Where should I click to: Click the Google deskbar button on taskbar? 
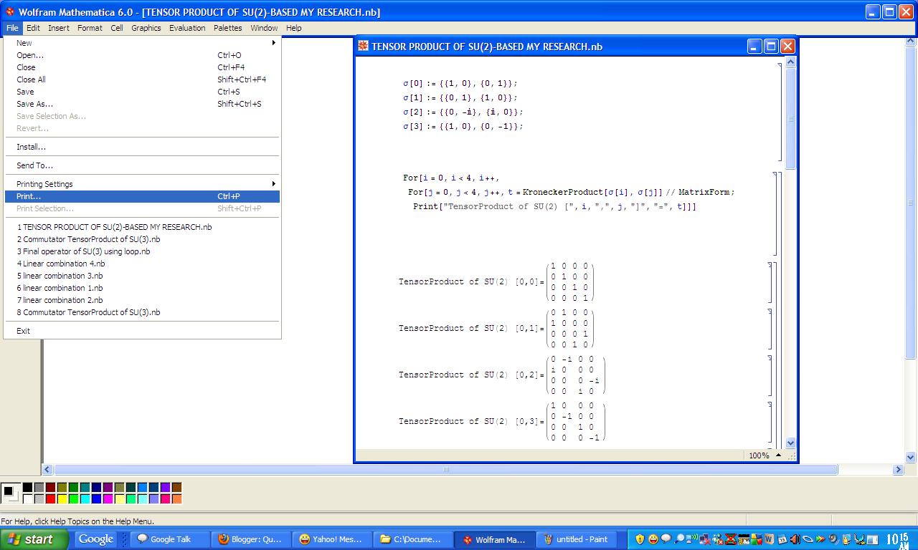tap(96, 539)
